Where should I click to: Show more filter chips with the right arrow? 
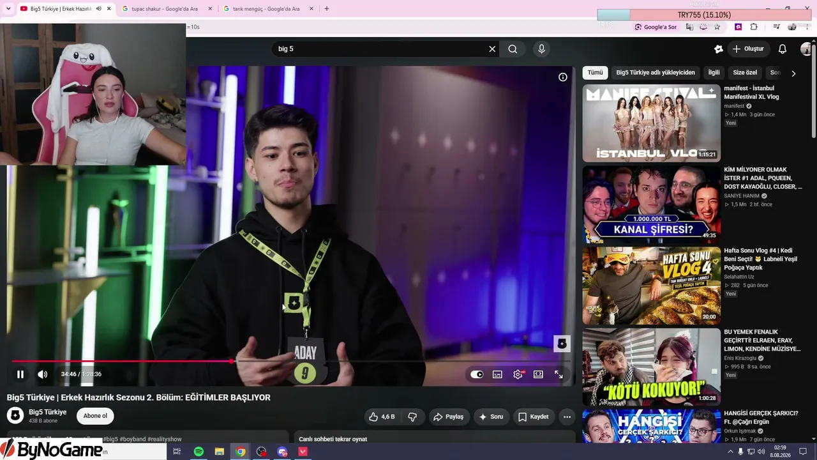point(793,73)
